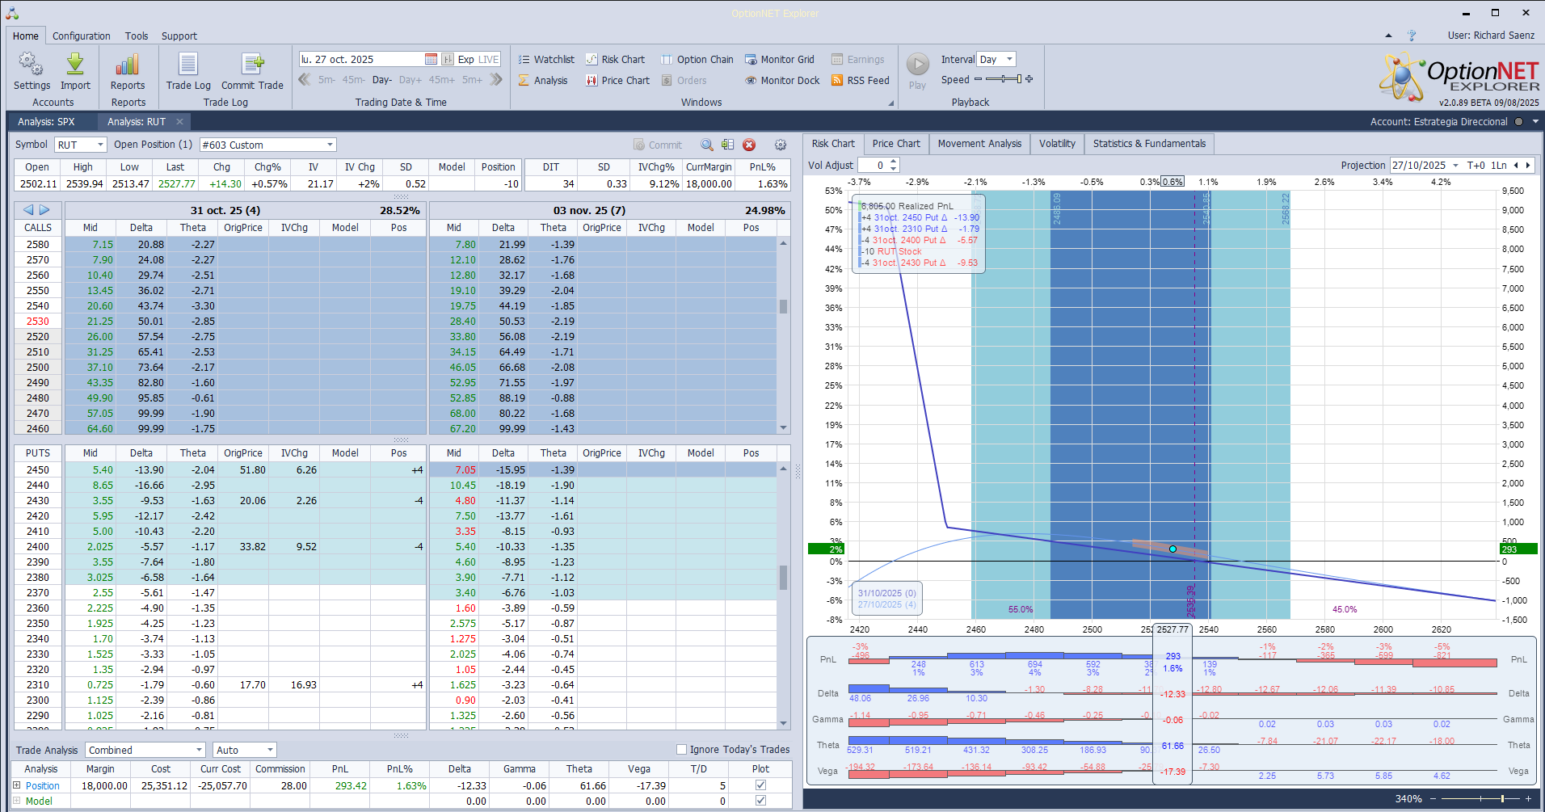Enable Ignore Today's Trades checkbox
This screenshot has width=1545, height=812.
coord(681,749)
